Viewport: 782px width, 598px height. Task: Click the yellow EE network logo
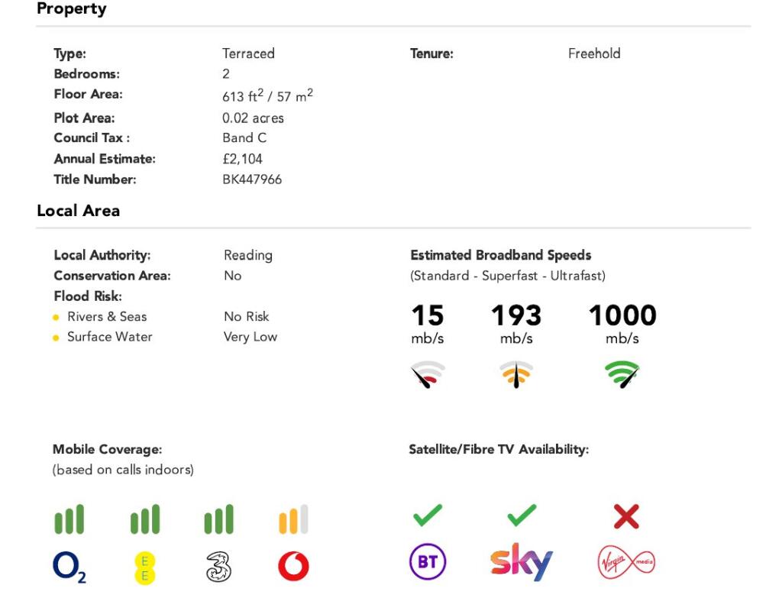point(144,568)
